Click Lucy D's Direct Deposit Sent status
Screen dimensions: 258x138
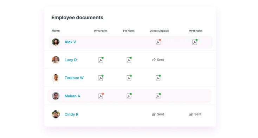[x=158, y=60]
